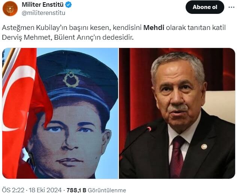The width and height of the screenshot is (237, 193).
Task: Open the 788,1 B Görüntülenme view count
Action: [x=96, y=190]
